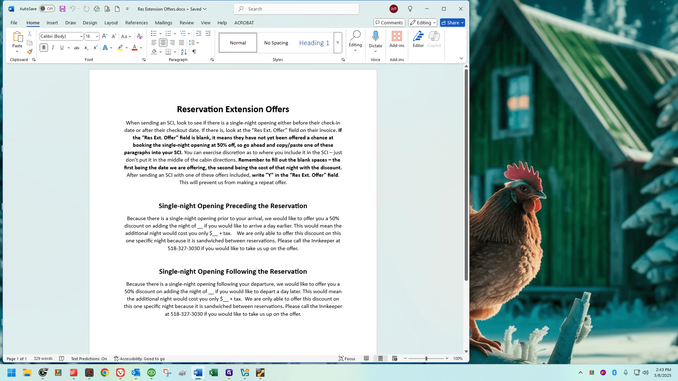Apply the red font color

click(x=135, y=48)
